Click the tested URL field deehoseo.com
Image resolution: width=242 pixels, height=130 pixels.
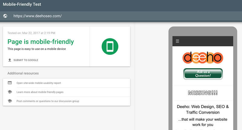point(38,16)
